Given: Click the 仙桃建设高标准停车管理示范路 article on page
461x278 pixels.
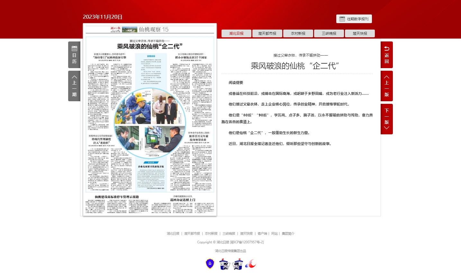Looking at the screenshot, I should click(x=117, y=197).
